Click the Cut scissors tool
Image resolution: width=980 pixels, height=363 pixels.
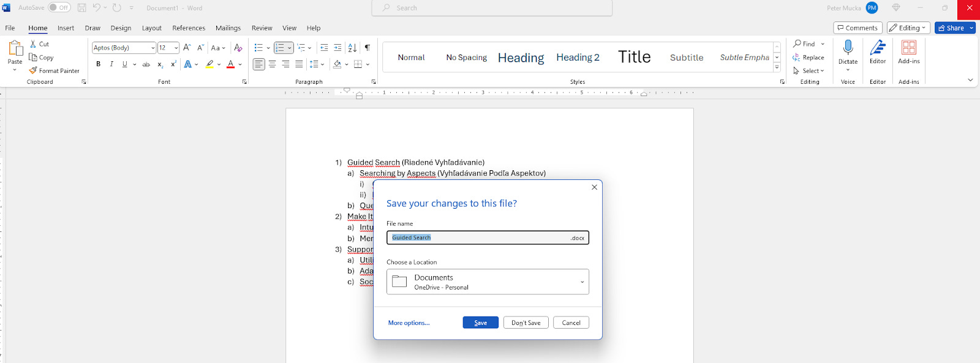pyautogui.click(x=40, y=44)
